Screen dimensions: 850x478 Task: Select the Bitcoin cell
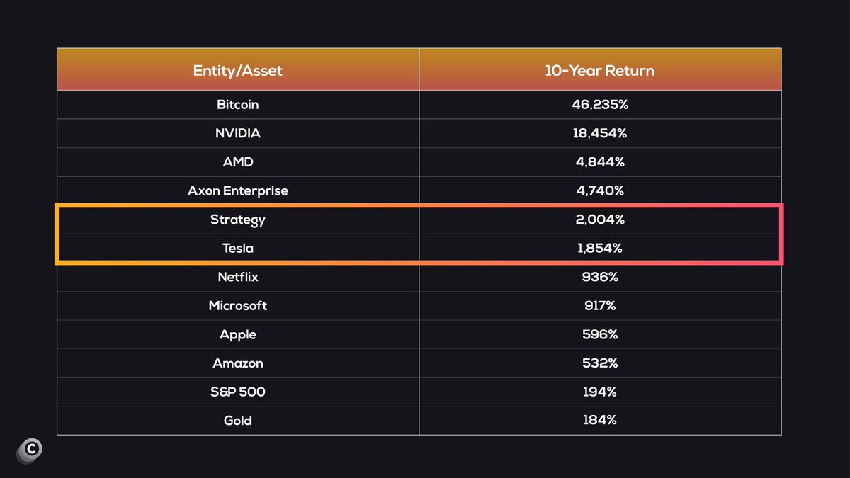(238, 105)
